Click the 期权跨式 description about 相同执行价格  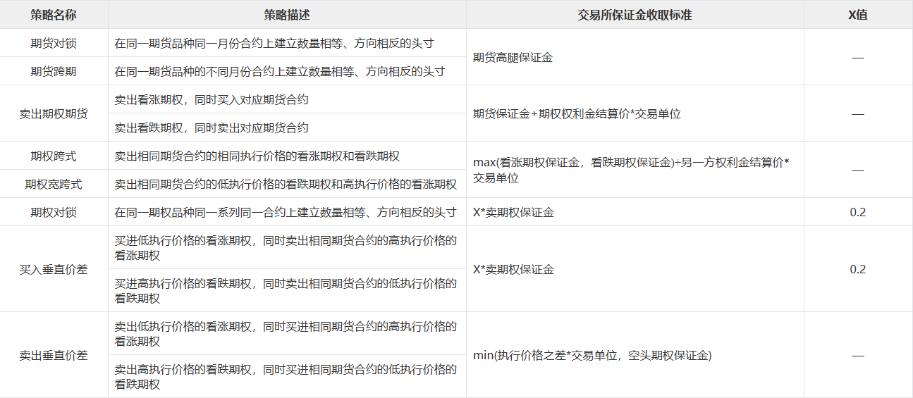tap(287, 156)
